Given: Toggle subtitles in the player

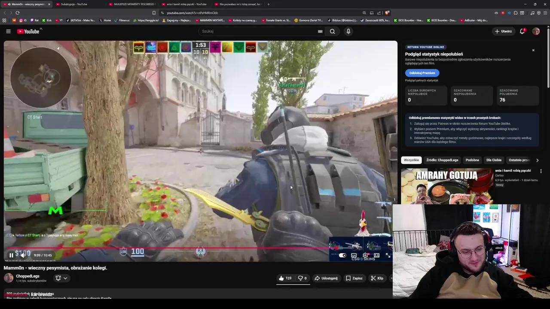Looking at the screenshot, I should point(354,255).
